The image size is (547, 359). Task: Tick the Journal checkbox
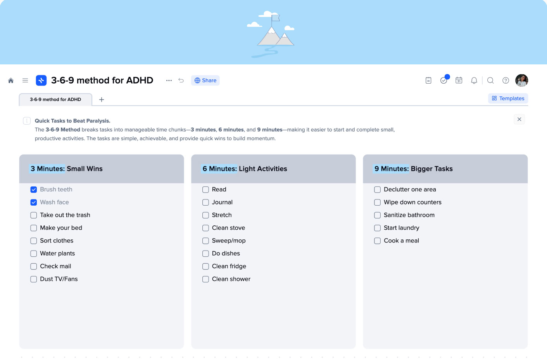[x=206, y=203]
